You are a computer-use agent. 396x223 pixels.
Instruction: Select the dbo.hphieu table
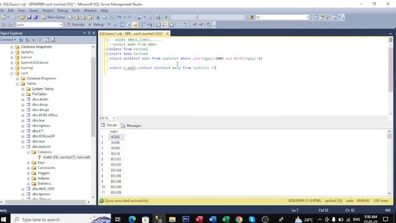[41, 126]
